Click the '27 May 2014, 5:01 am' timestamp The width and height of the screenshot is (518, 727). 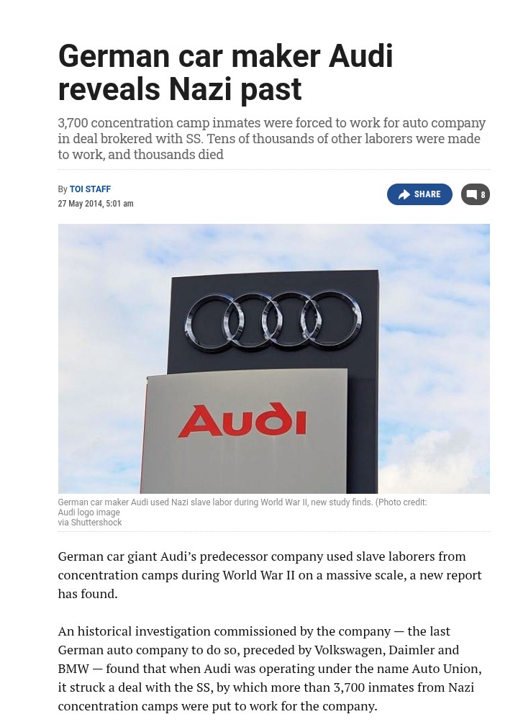(96, 204)
